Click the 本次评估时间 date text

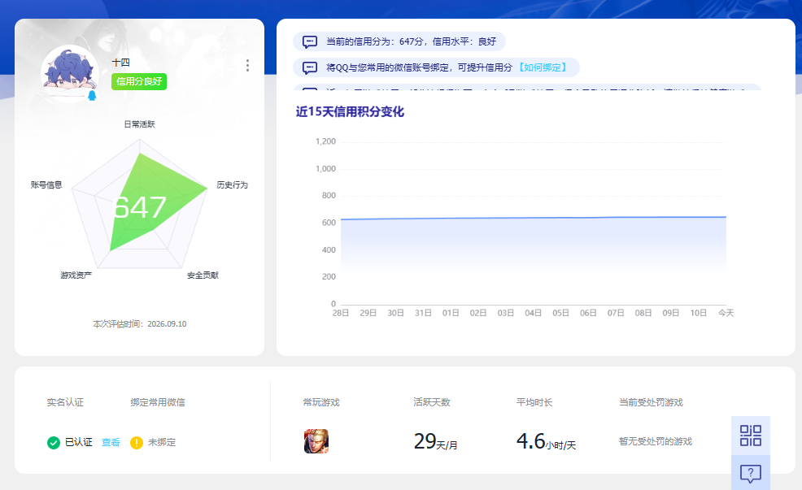pyautogui.click(x=140, y=324)
